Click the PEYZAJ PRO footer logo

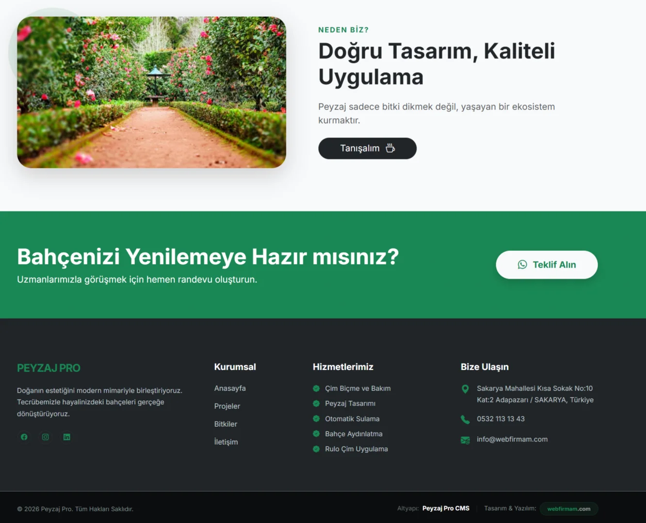[x=48, y=368]
